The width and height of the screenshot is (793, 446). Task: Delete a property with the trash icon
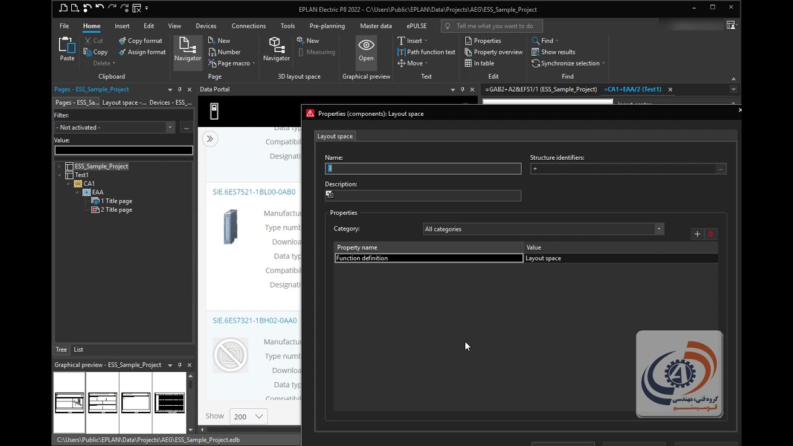tap(711, 234)
